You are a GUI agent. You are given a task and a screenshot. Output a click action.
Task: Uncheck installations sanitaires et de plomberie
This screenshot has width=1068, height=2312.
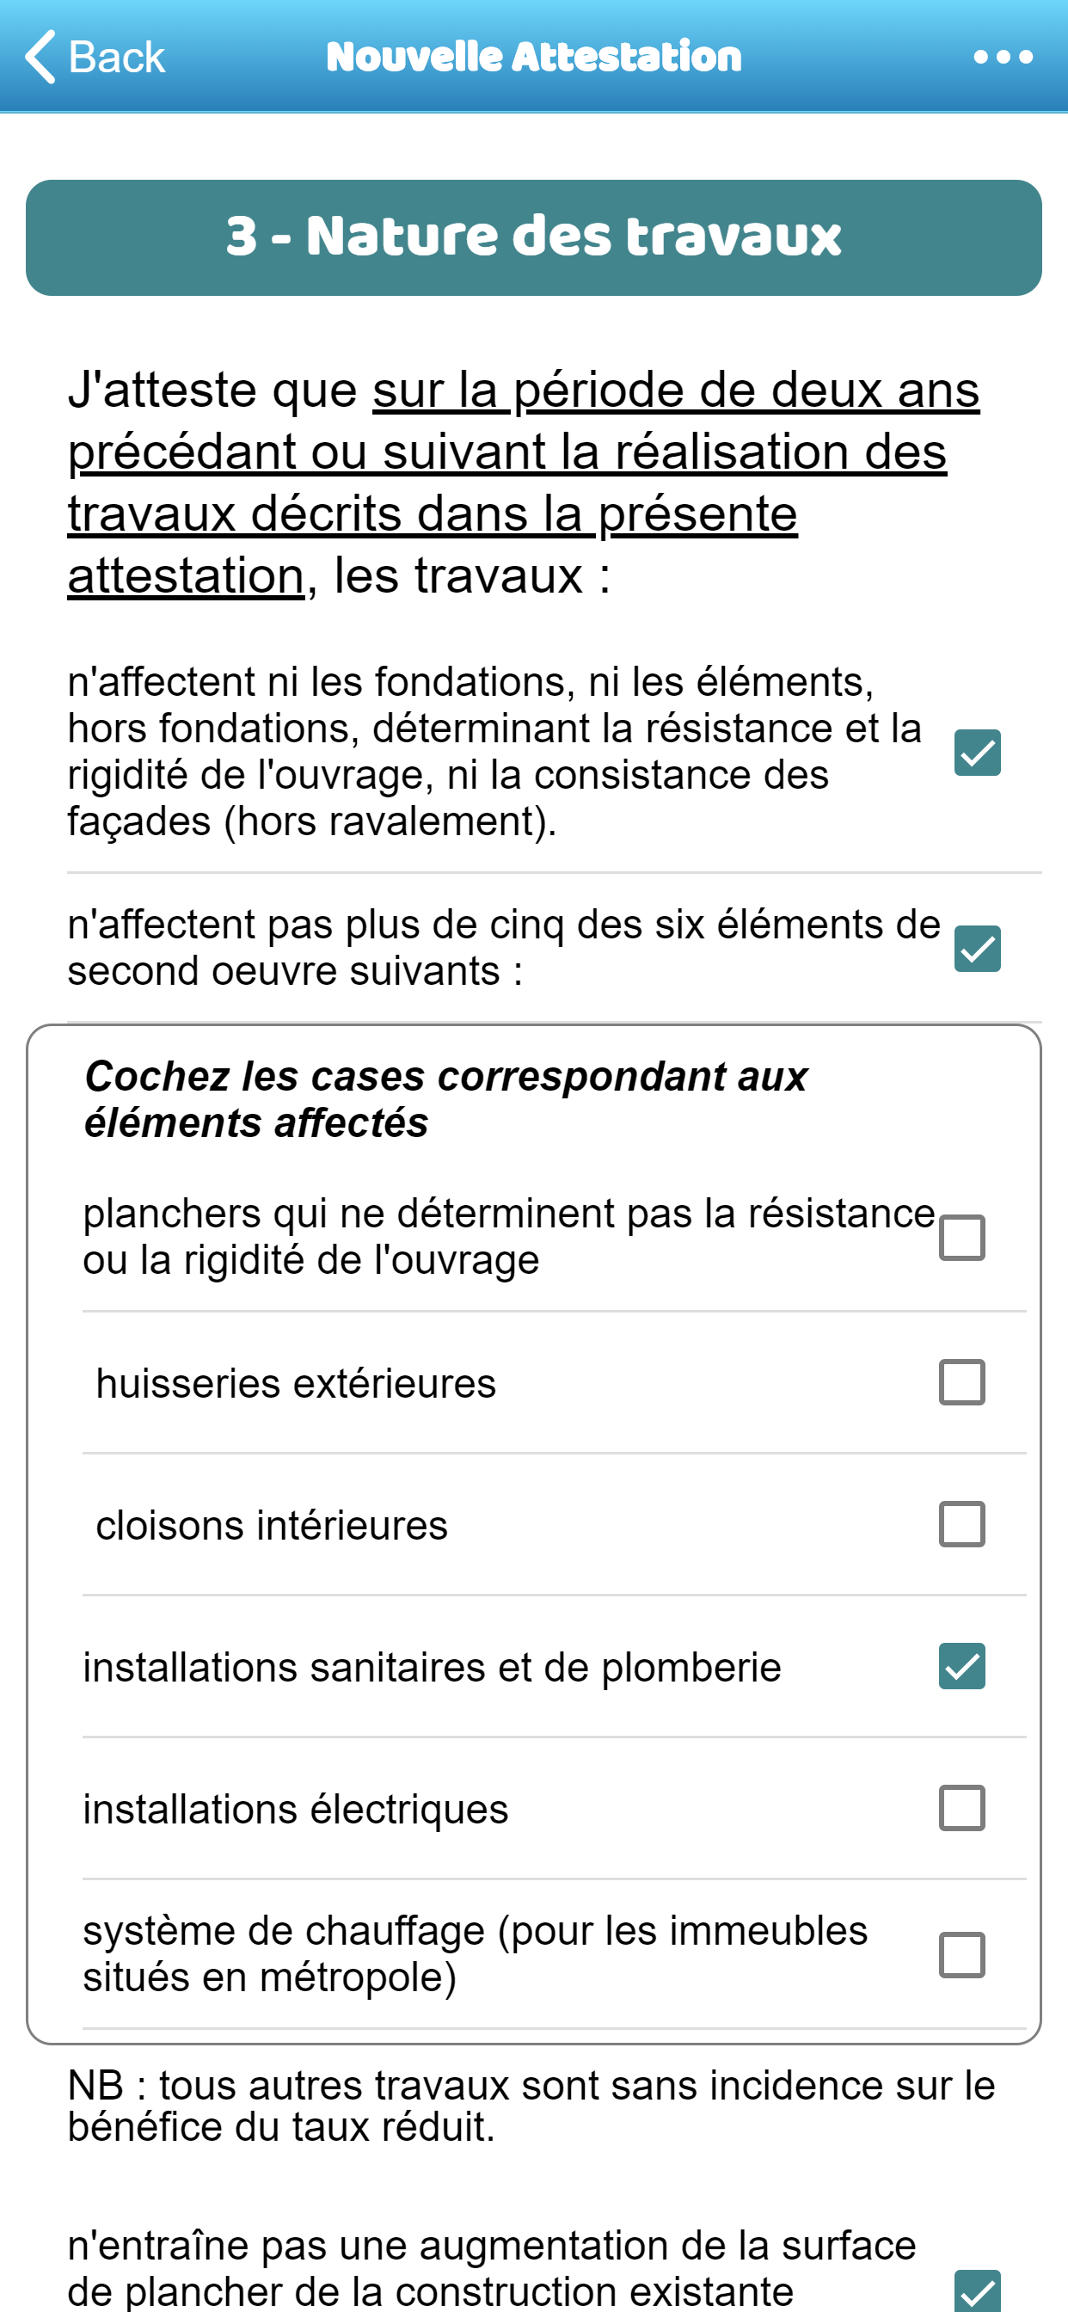[x=962, y=1666]
